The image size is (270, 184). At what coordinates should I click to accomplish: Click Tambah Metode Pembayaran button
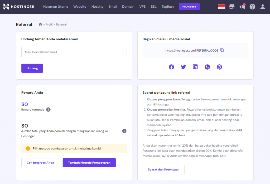tap(89, 163)
